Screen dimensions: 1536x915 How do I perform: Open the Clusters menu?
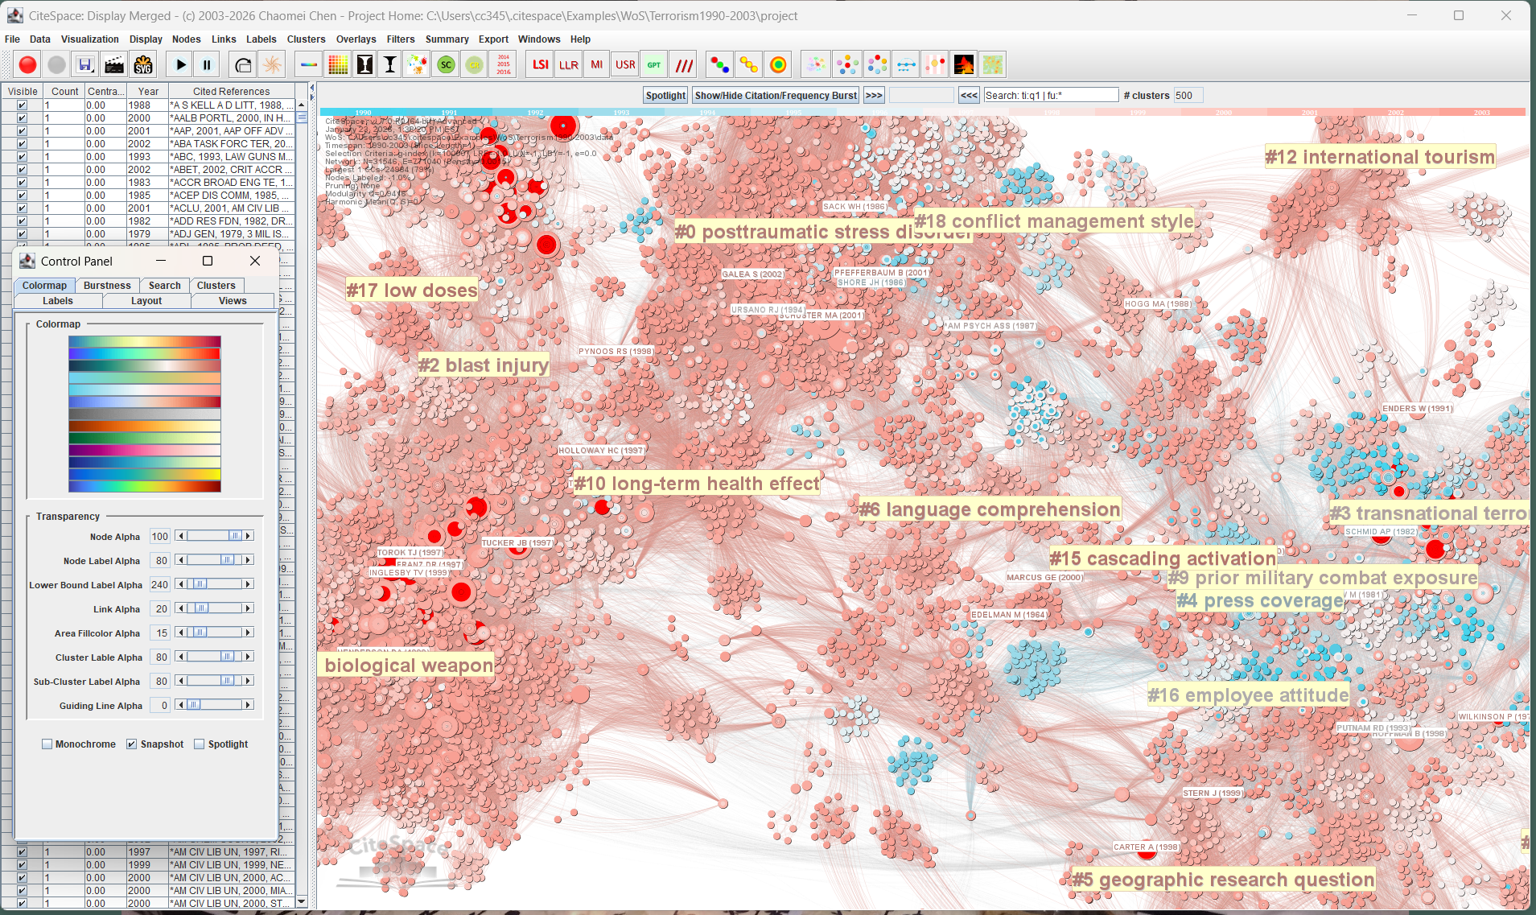[x=306, y=39]
